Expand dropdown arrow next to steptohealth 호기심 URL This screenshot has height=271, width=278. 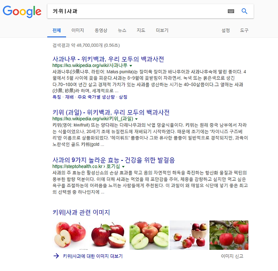click(x=123, y=167)
